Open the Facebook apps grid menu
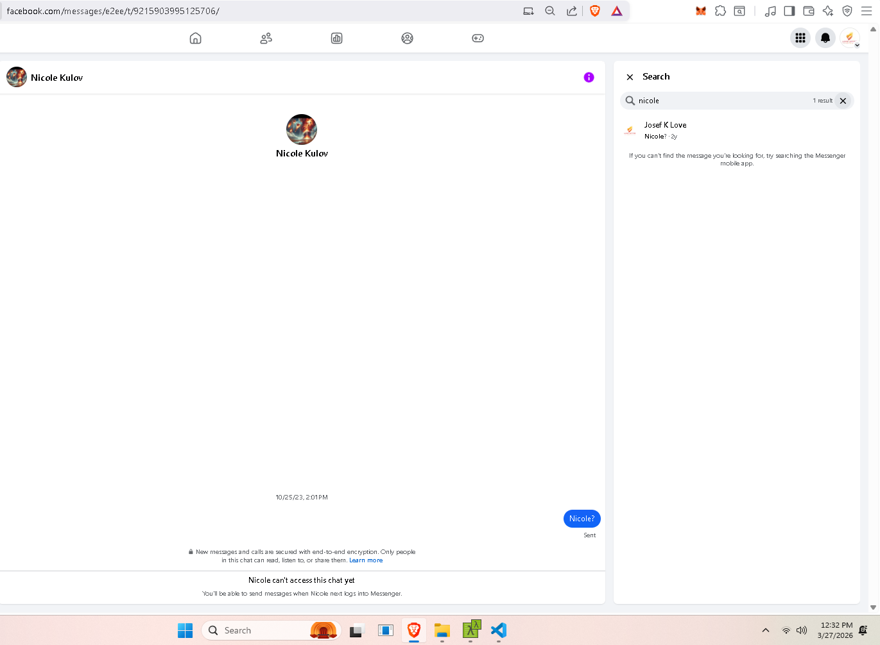880x645 pixels. pos(800,38)
